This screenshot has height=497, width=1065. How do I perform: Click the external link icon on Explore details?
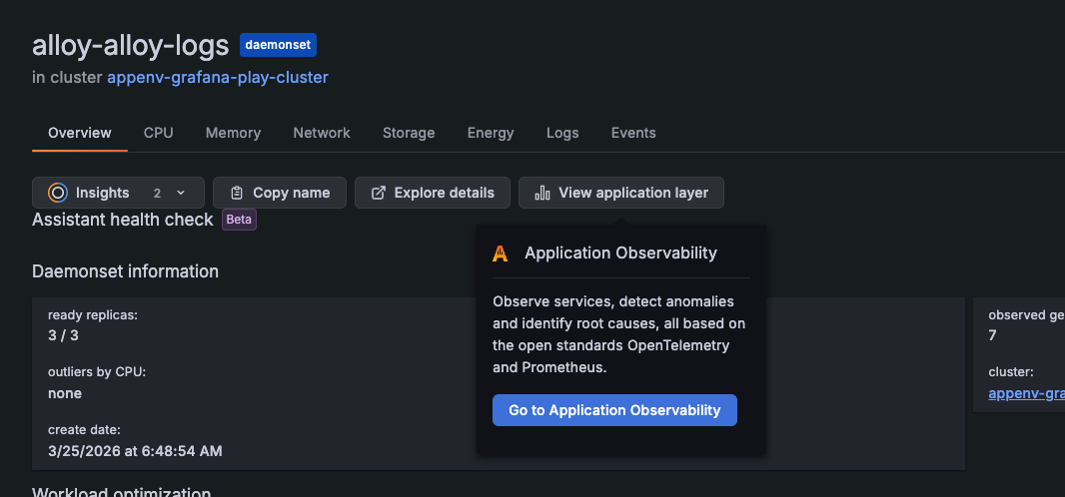tap(379, 193)
